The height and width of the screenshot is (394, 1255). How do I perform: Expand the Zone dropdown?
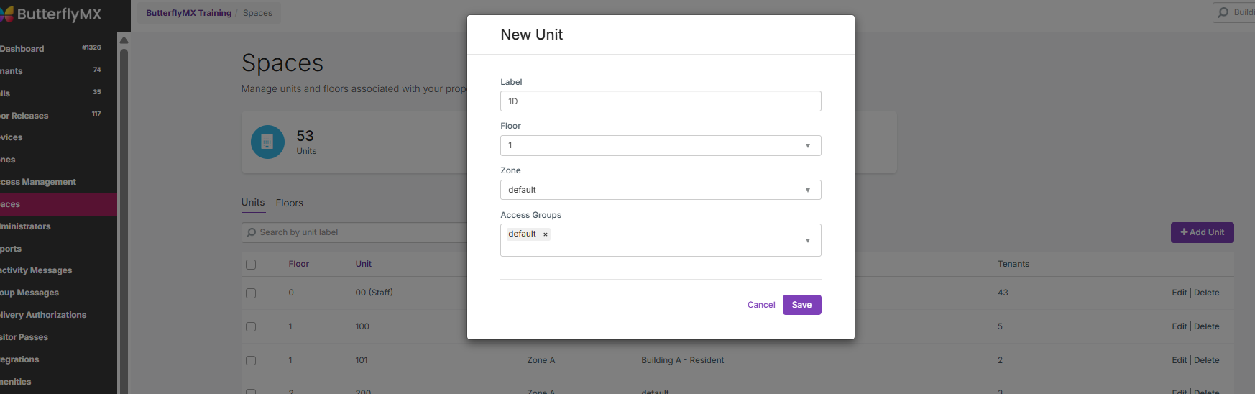pos(660,190)
